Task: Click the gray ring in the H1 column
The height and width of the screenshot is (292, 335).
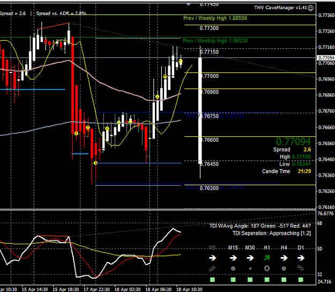Action: [267, 268]
